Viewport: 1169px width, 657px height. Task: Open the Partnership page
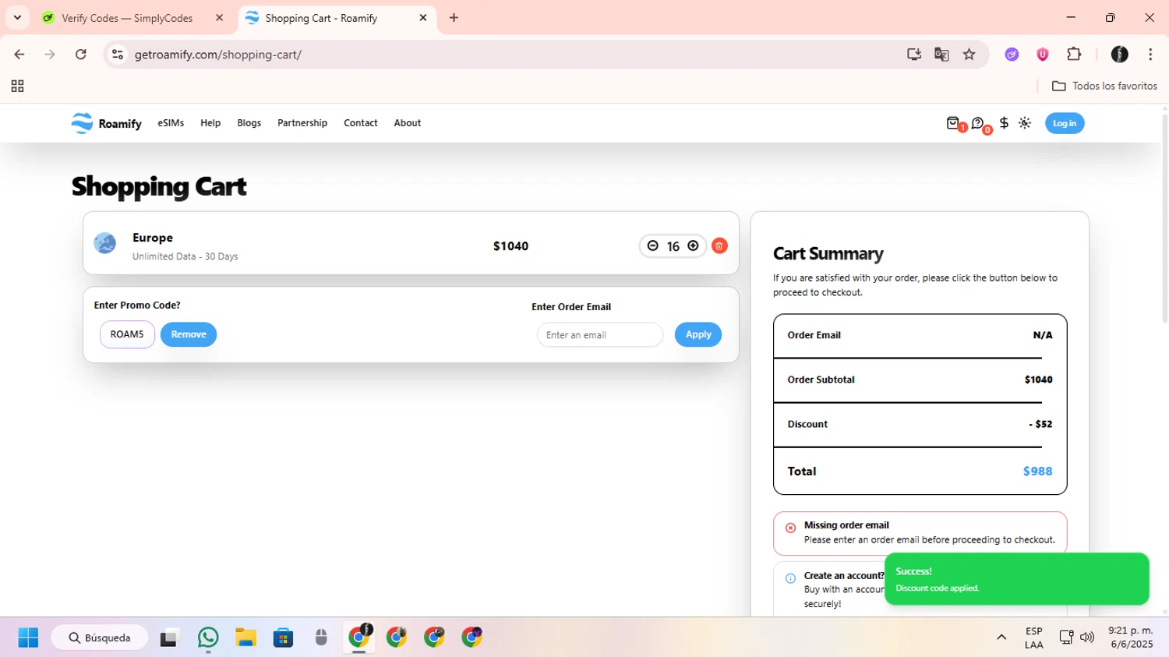click(x=302, y=123)
